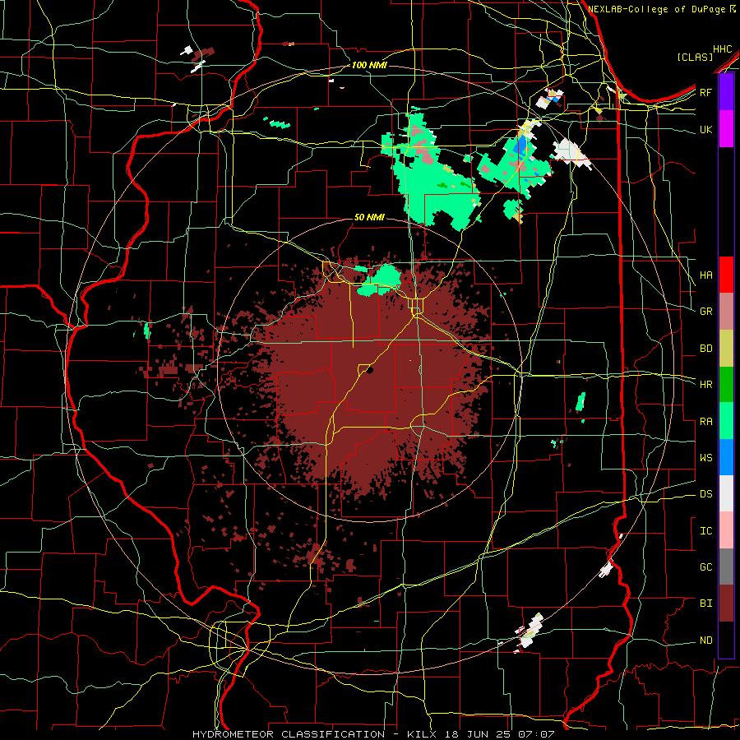
Task: Click the "BD" legend label
Action: tap(706, 349)
